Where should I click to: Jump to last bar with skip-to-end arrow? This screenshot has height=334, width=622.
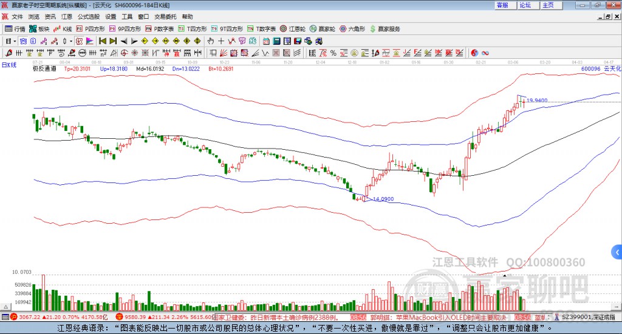(x=113, y=41)
